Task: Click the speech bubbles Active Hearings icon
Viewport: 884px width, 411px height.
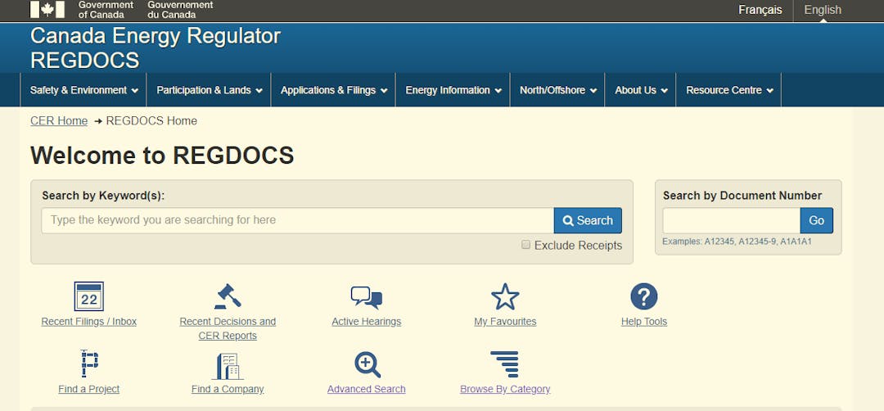Action: (x=367, y=297)
